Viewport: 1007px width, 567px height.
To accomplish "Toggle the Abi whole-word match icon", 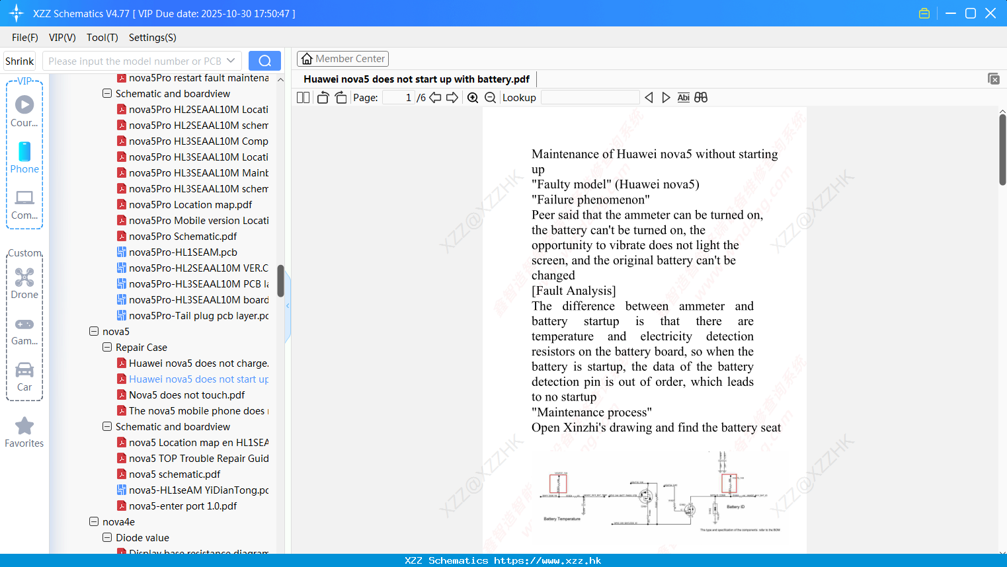I will tap(684, 98).
